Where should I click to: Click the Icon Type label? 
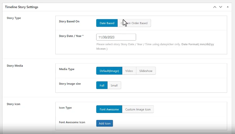pos(65,108)
